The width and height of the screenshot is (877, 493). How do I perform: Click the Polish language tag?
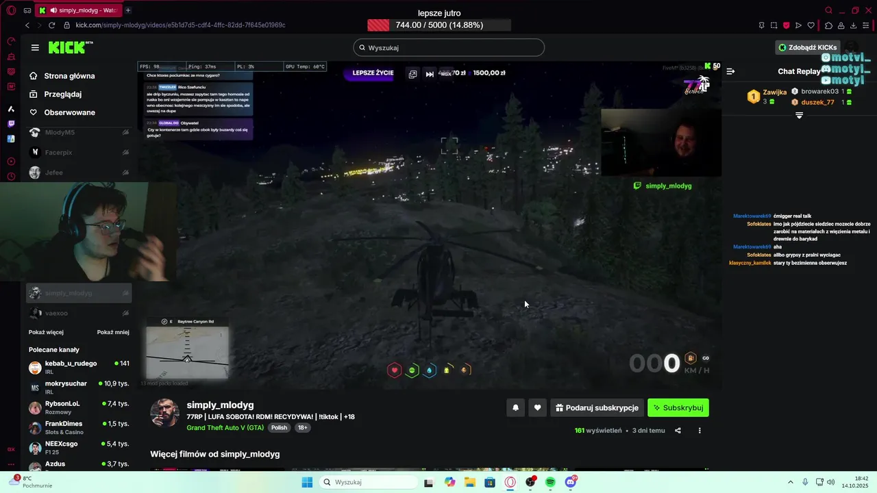tap(279, 427)
